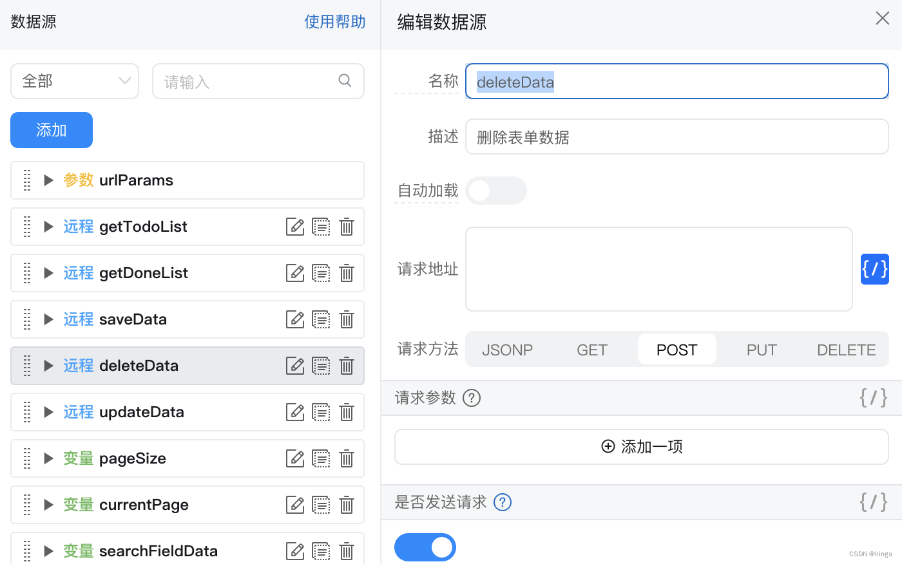Click trash icon on the updateData row
Viewport: 902px width, 564px height.
347,412
